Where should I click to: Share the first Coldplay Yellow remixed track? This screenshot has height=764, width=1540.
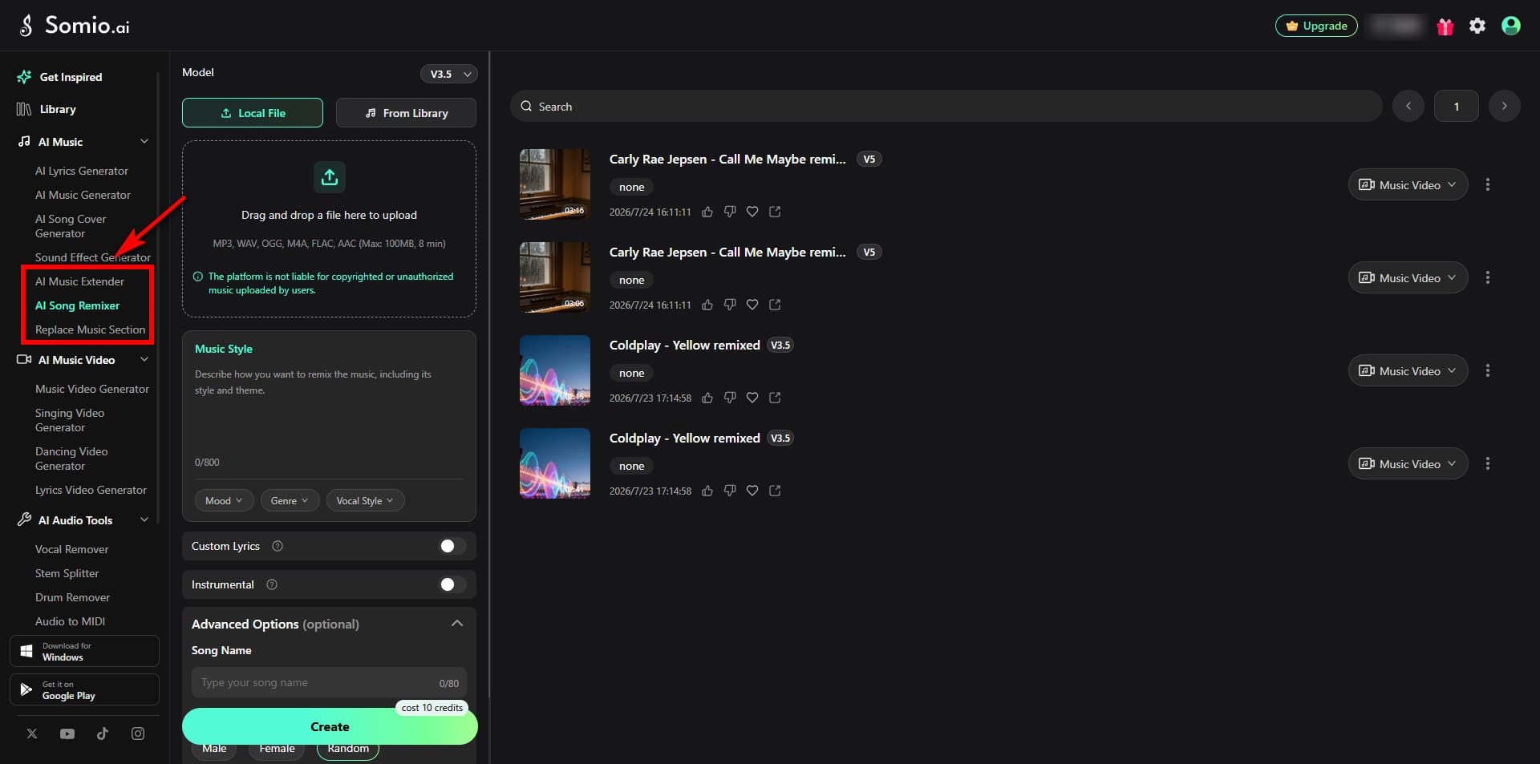click(775, 398)
